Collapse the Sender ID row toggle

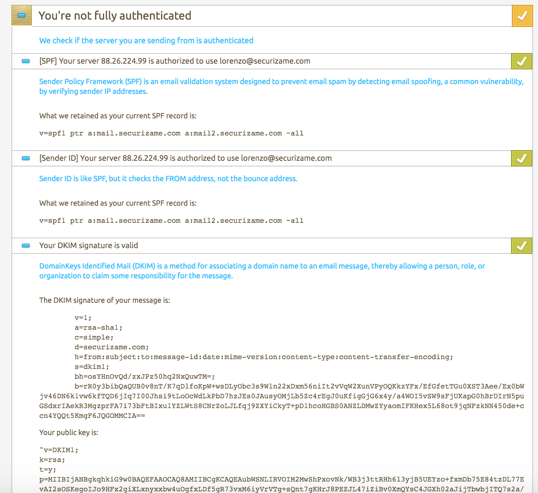pos(26,158)
